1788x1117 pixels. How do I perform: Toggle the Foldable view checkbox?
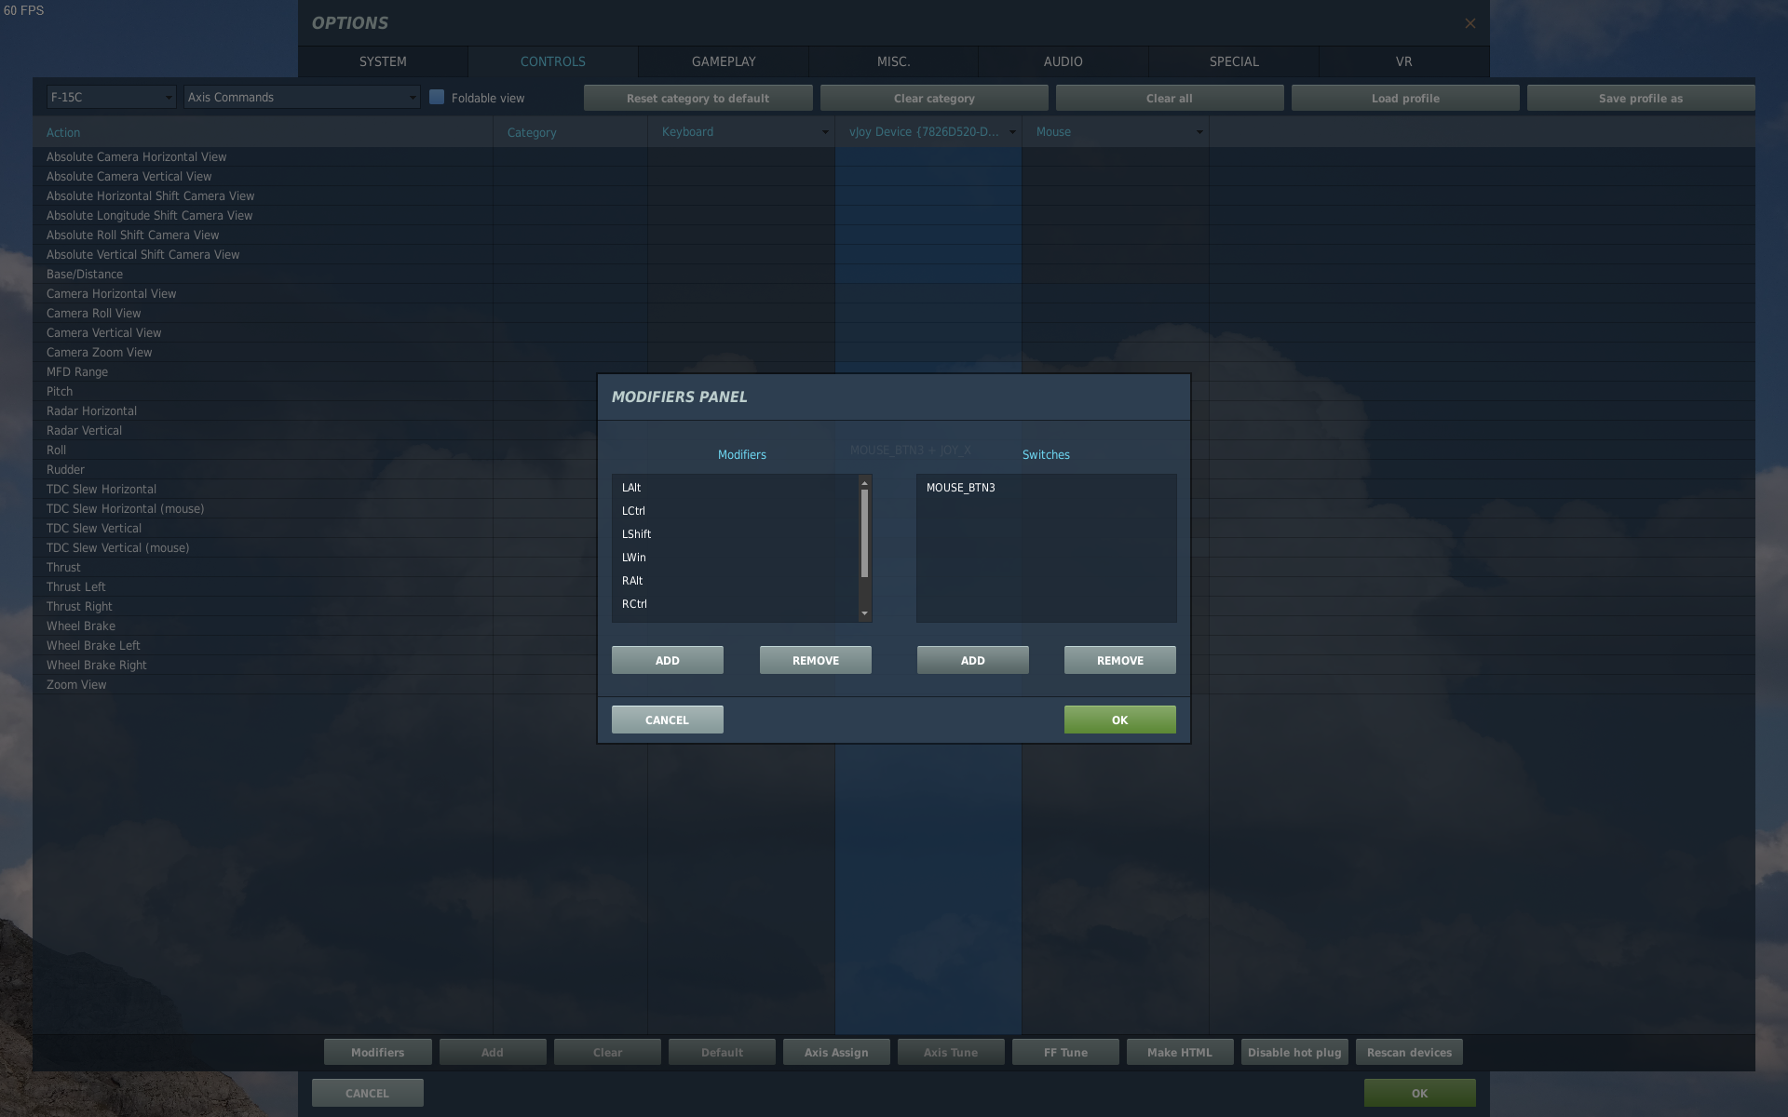click(437, 97)
